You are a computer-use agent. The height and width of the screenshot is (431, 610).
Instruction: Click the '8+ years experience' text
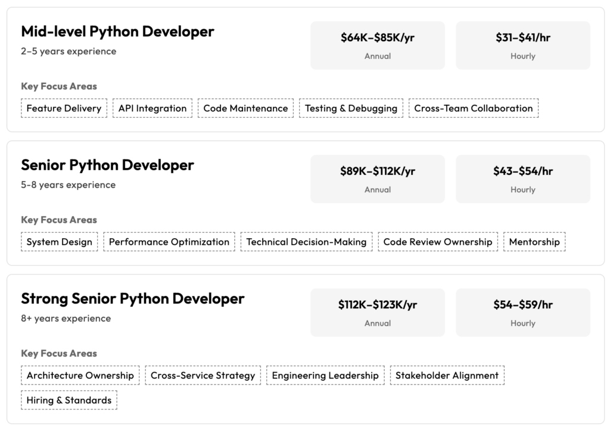[x=66, y=318]
